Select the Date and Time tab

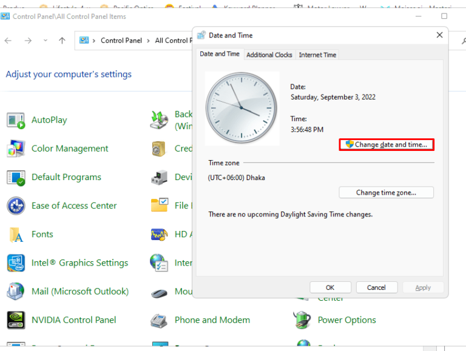tap(220, 54)
